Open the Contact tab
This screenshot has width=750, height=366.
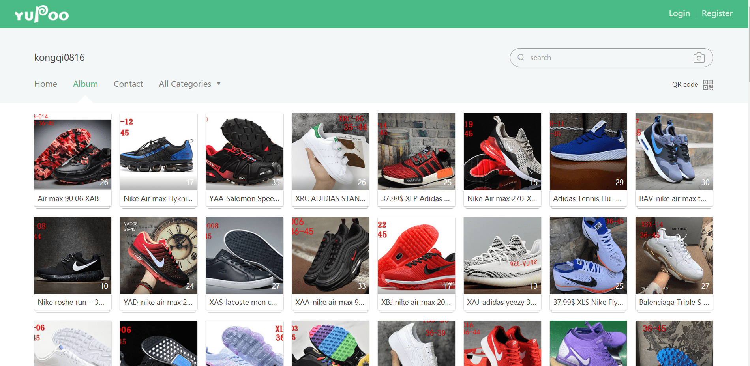click(128, 84)
